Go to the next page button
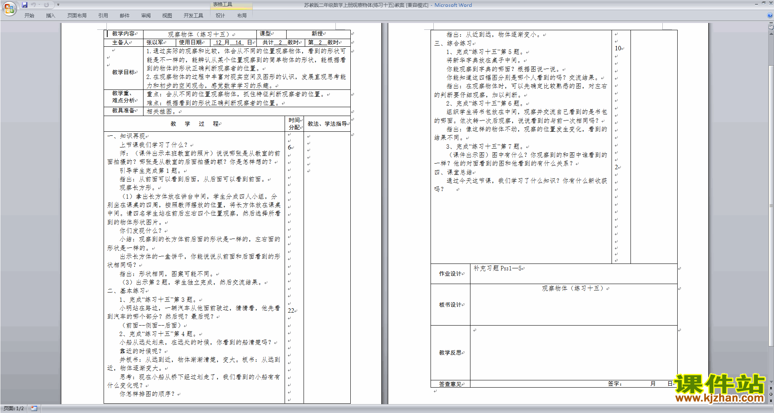 click(x=771, y=401)
